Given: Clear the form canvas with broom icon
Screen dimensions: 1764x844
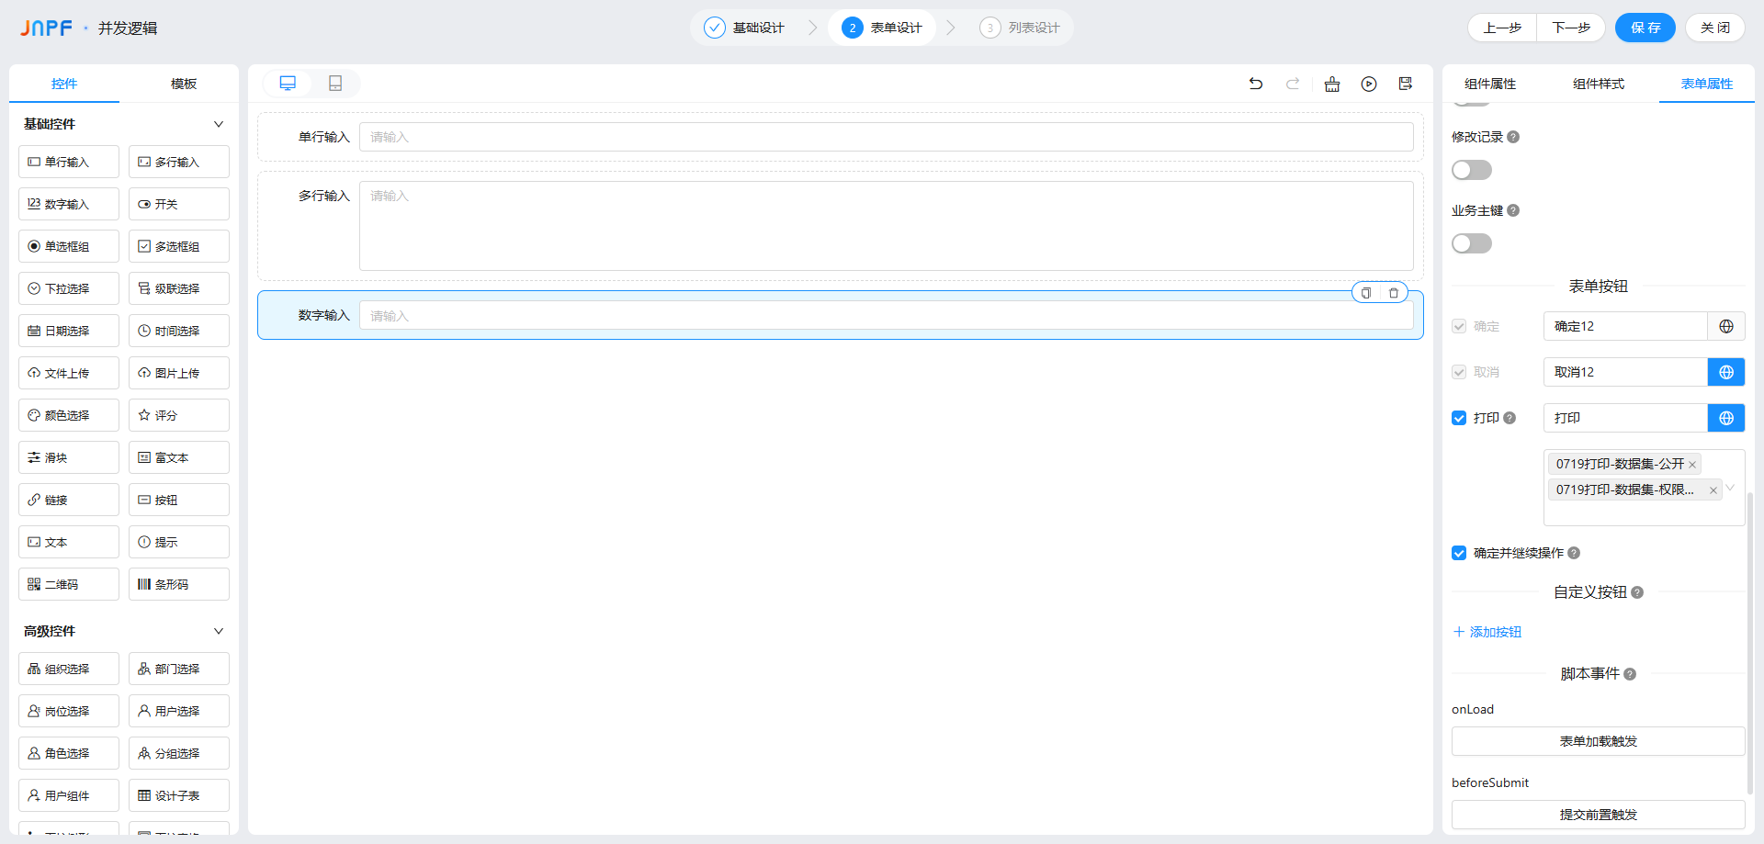Looking at the screenshot, I should tap(1332, 84).
